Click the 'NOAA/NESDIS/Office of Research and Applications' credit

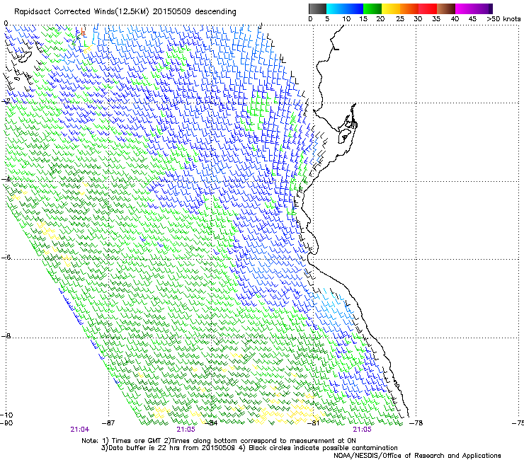coord(417,456)
